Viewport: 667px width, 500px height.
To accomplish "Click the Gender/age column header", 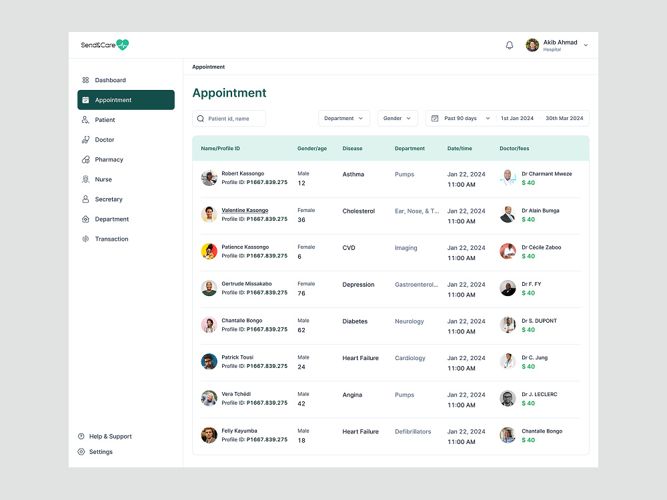I will [x=311, y=149].
